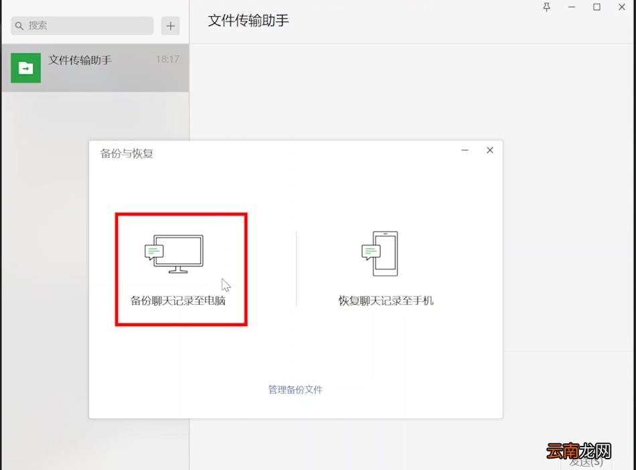Viewport: 636px width, 470px height.
Task: Click the phone restore icon
Action: 379,254
